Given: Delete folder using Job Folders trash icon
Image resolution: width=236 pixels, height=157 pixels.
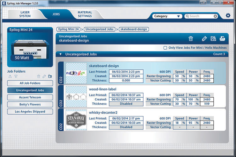Looking at the screenshot, I should point(38,76).
